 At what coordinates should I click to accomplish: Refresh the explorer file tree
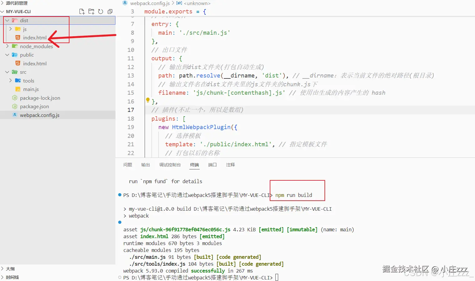pos(100,12)
